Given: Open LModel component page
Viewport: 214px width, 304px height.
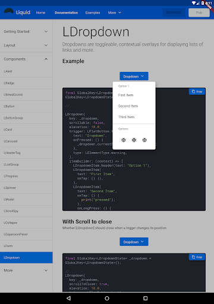Looking at the screenshot, I should point(26,199).
